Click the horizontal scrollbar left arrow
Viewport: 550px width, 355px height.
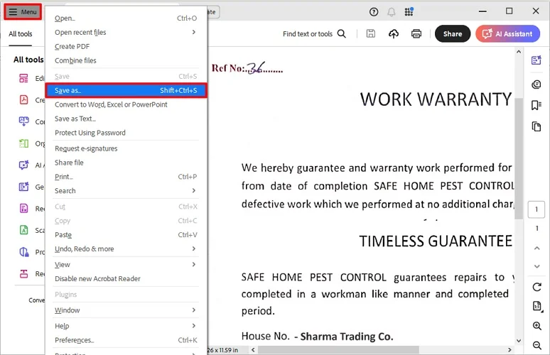point(253,350)
